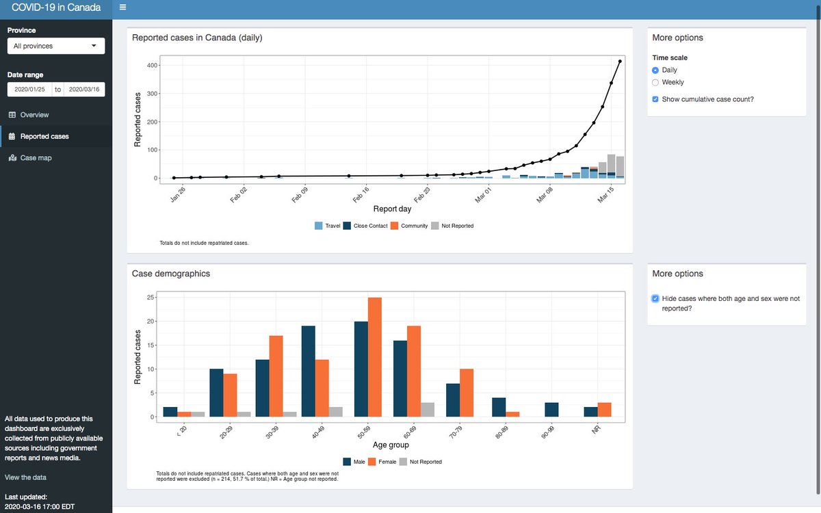
Task: Click the Not Reported swatch in daily chart legend
Action: [x=435, y=226]
